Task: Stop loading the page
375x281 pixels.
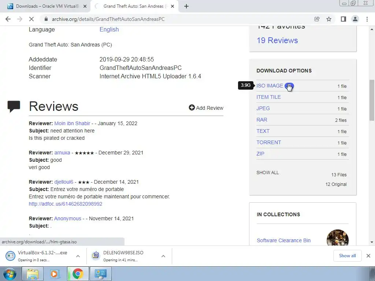Action: point(31,19)
